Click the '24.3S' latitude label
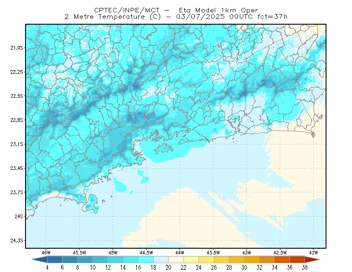The image size is (352, 272). point(16,241)
